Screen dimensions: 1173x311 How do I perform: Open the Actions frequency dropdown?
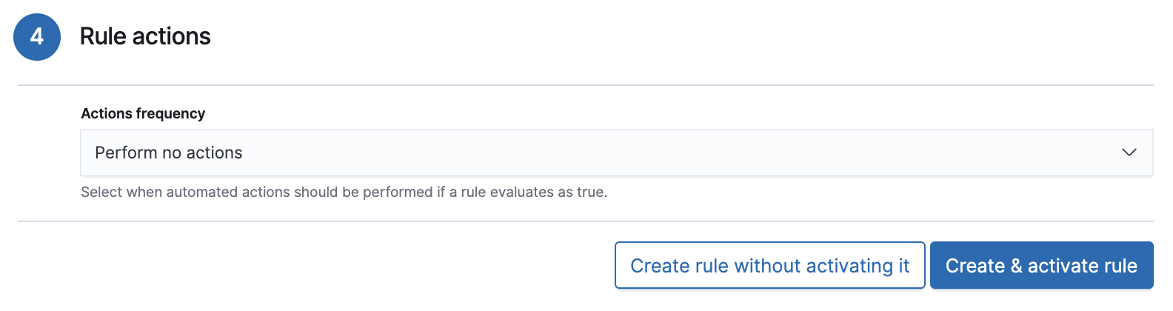[616, 153]
